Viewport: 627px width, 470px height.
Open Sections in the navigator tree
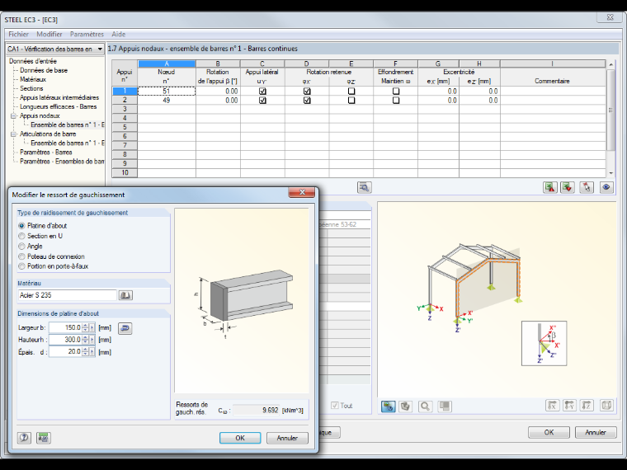pyautogui.click(x=31, y=89)
